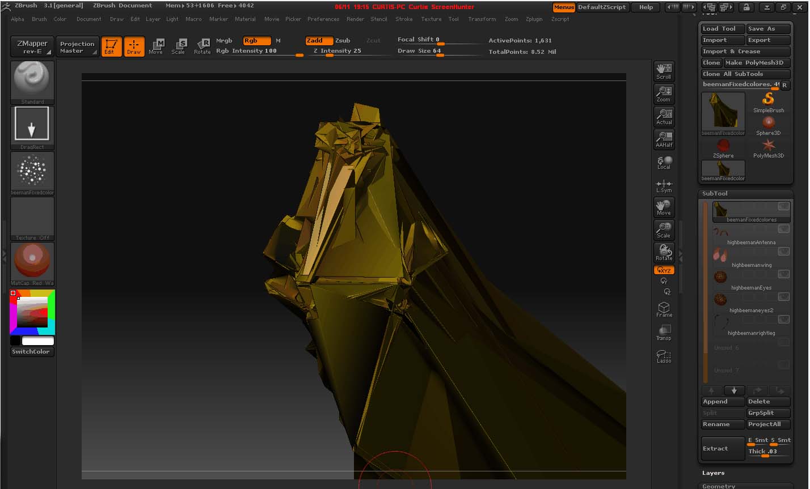Collapse the SubTool panel header

pyautogui.click(x=715, y=193)
